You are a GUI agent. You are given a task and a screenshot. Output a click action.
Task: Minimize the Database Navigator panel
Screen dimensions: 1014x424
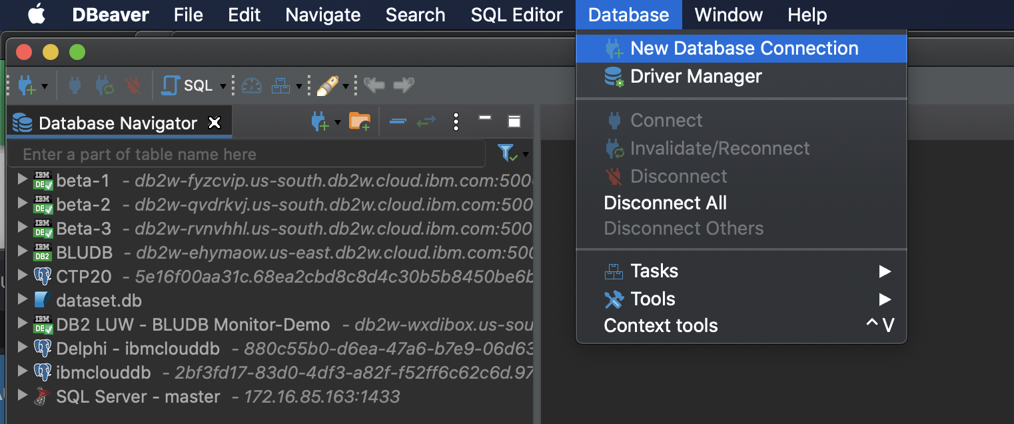(x=485, y=118)
